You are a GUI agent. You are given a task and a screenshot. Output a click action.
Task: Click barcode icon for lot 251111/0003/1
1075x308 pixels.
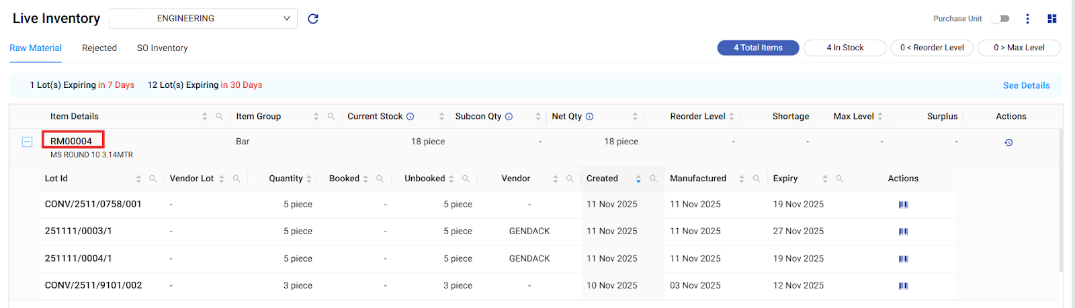pos(903,232)
